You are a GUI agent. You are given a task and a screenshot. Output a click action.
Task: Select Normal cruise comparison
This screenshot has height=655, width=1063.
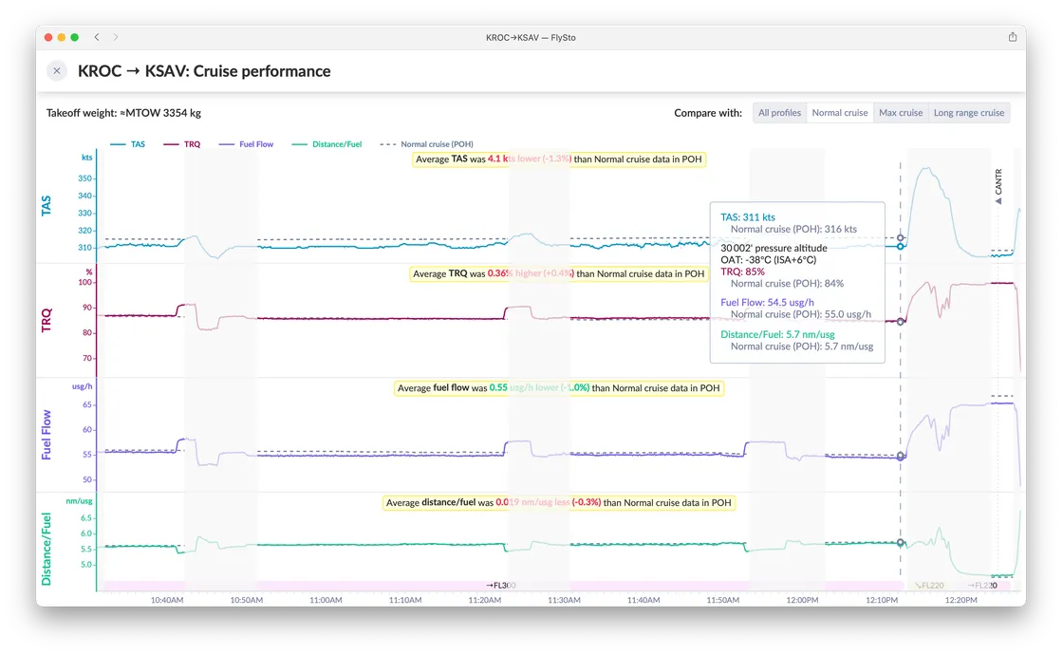coord(839,113)
